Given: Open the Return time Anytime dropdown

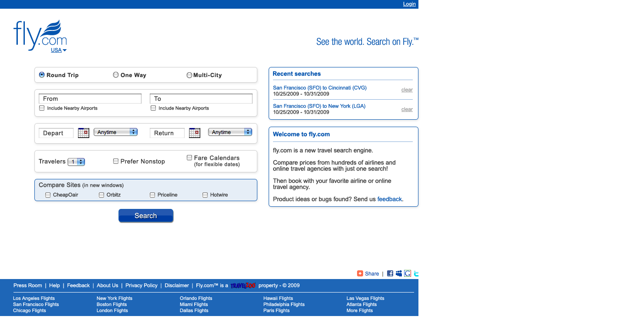Looking at the screenshot, I should [x=230, y=132].
